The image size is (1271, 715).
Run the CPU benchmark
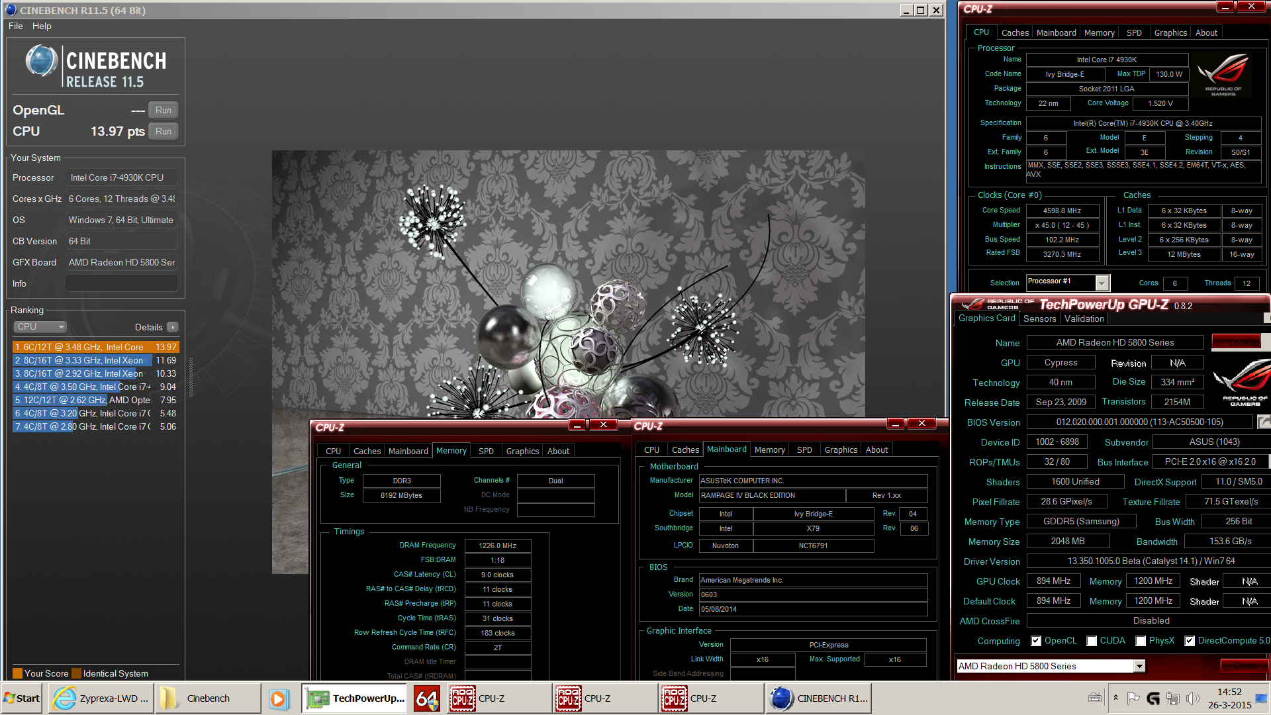click(164, 131)
